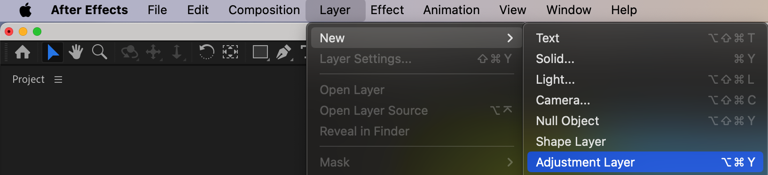
Task: Select the Rectangle shape tool
Action: click(x=260, y=52)
